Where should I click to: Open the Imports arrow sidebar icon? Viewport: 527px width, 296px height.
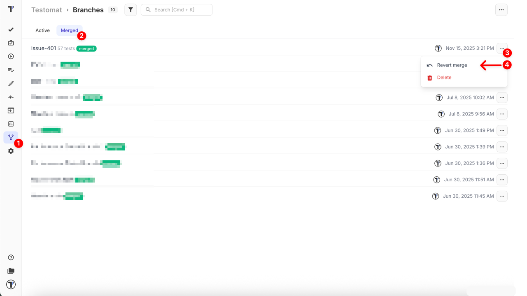click(11, 111)
